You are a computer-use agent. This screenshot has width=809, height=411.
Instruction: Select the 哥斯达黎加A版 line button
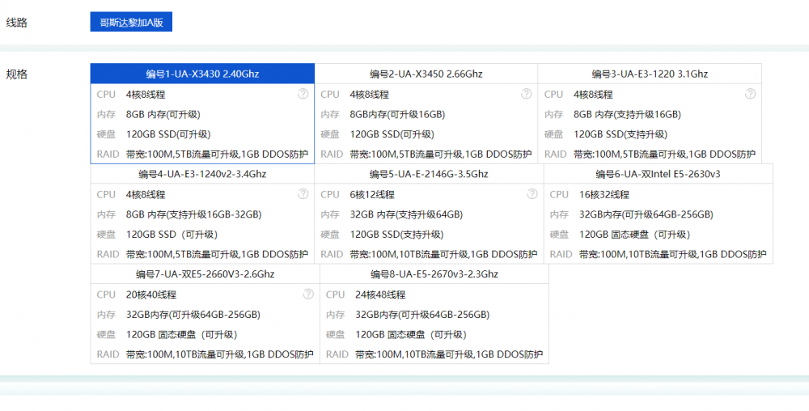click(x=131, y=22)
